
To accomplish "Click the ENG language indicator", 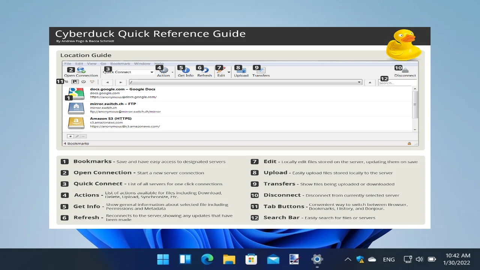I will click(389, 259).
